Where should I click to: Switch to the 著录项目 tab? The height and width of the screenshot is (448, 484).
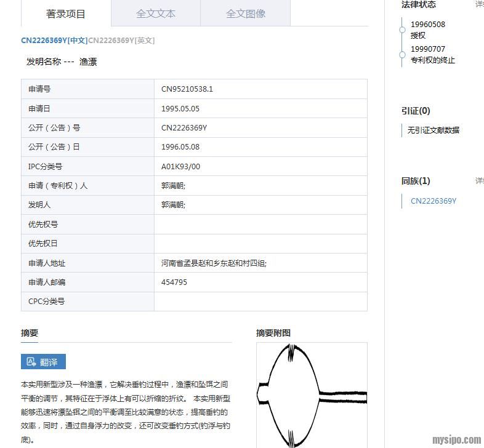(x=66, y=14)
